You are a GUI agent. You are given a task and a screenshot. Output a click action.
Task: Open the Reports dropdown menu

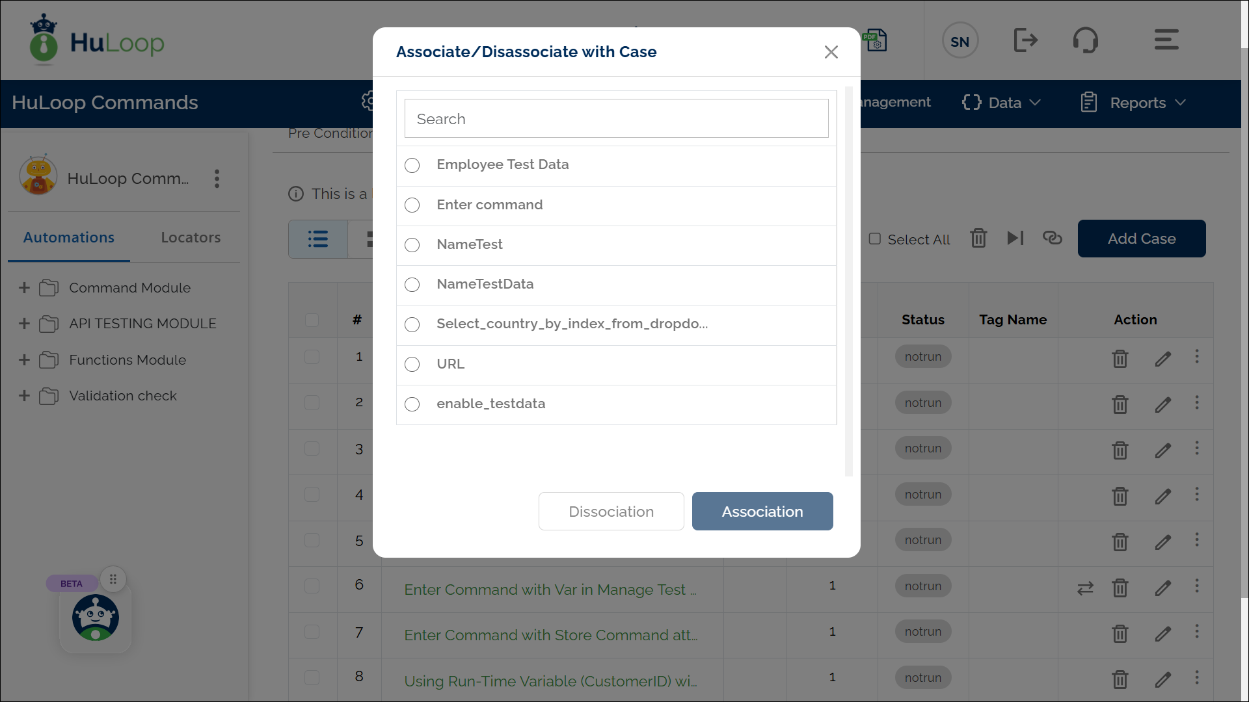pos(1134,103)
